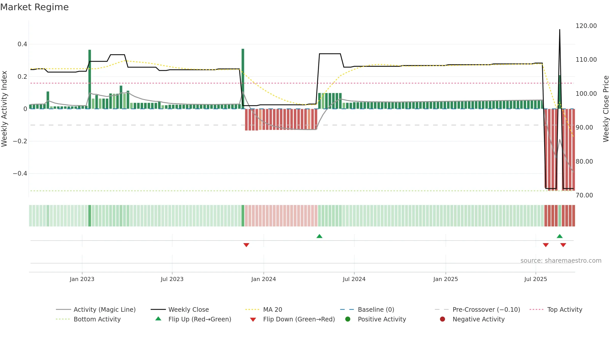Click the Jan 2023 x-axis label
This screenshot has width=610, height=343.
pos(82,279)
